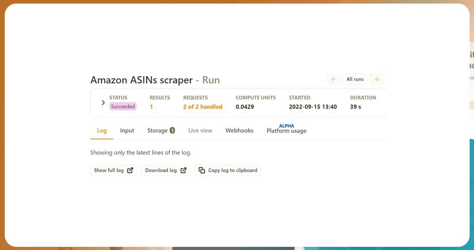Click the item count badge on Storage tab
The width and height of the screenshot is (474, 250).
click(x=172, y=130)
